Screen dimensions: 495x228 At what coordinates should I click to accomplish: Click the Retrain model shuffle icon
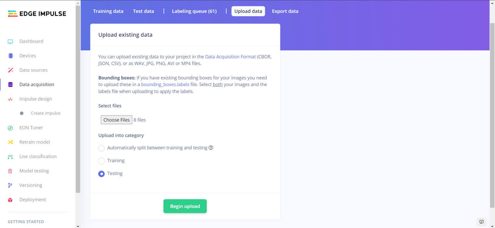tap(11, 142)
